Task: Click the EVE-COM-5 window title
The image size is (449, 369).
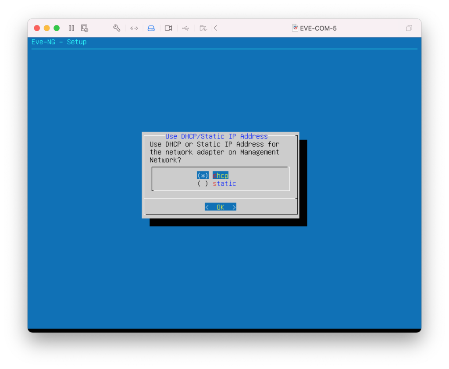Action: (318, 28)
